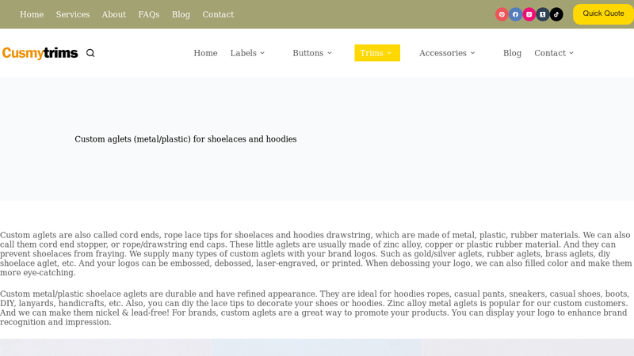
Task: Select Home in main navigation menu
Action: click(205, 53)
